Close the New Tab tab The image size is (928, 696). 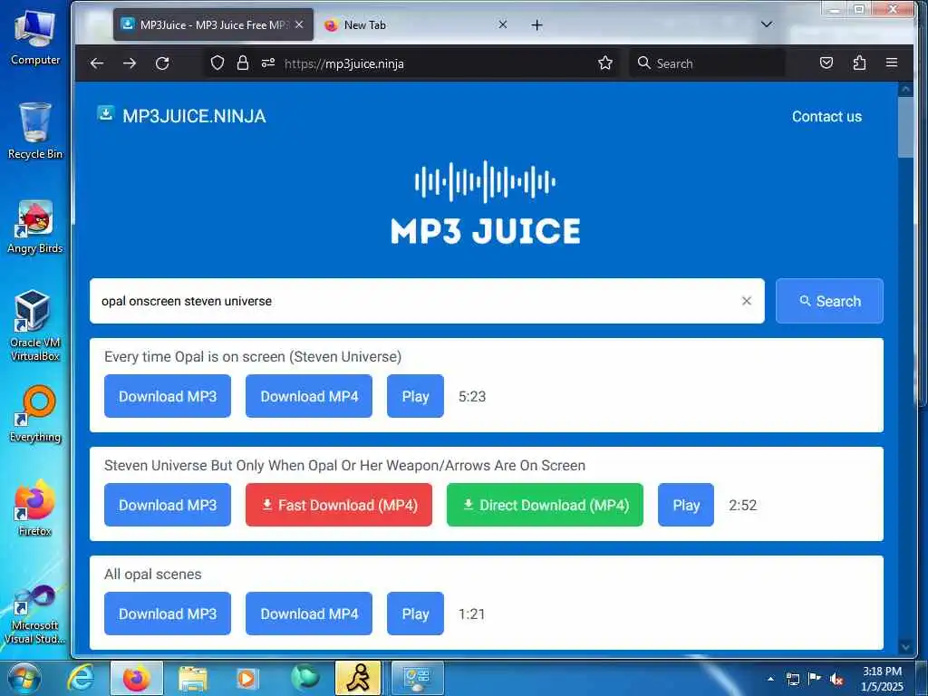pos(502,24)
